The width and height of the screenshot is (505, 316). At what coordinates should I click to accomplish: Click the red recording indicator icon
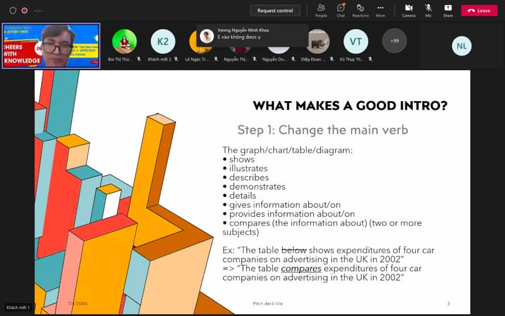[x=25, y=10]
